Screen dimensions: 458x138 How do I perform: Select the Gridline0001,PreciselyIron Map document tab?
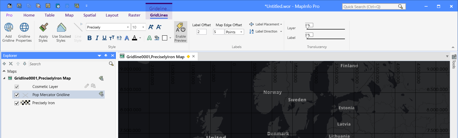pyautogui.click(x=155, y=57)
